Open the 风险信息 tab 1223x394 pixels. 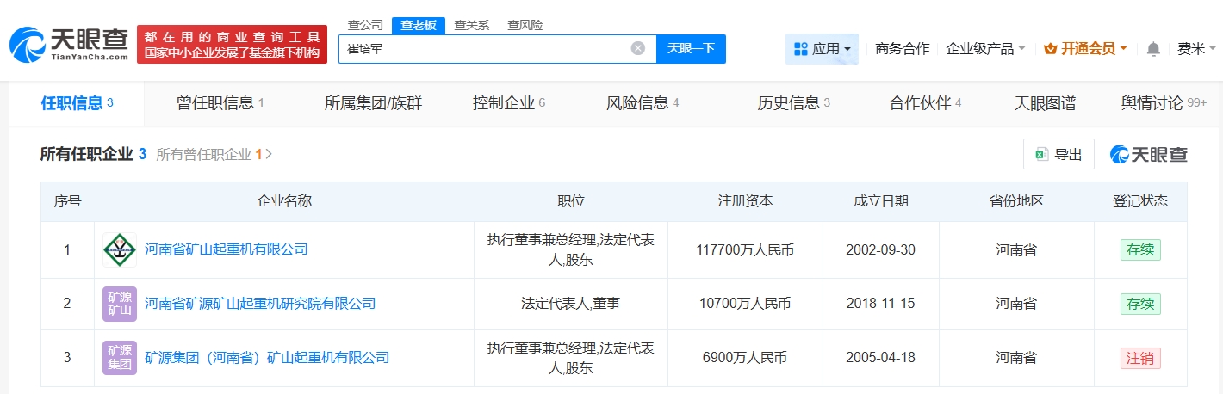coord(642,103)
